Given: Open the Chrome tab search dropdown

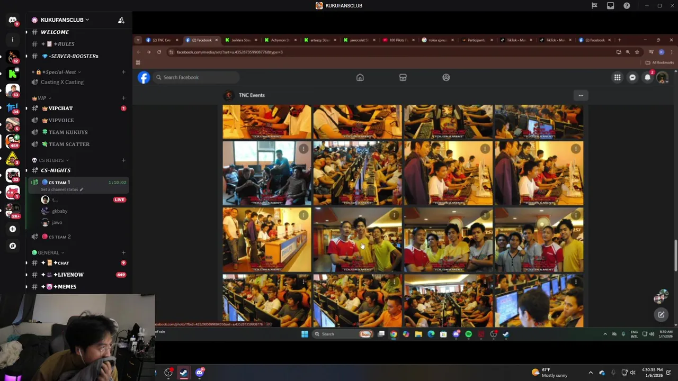Looking at the screenshot, I should coord(138,40).
